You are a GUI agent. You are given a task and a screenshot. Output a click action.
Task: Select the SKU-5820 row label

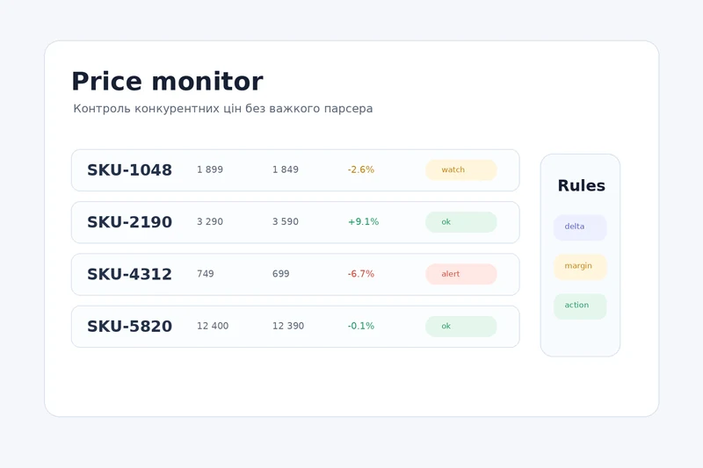pos(129,327)
